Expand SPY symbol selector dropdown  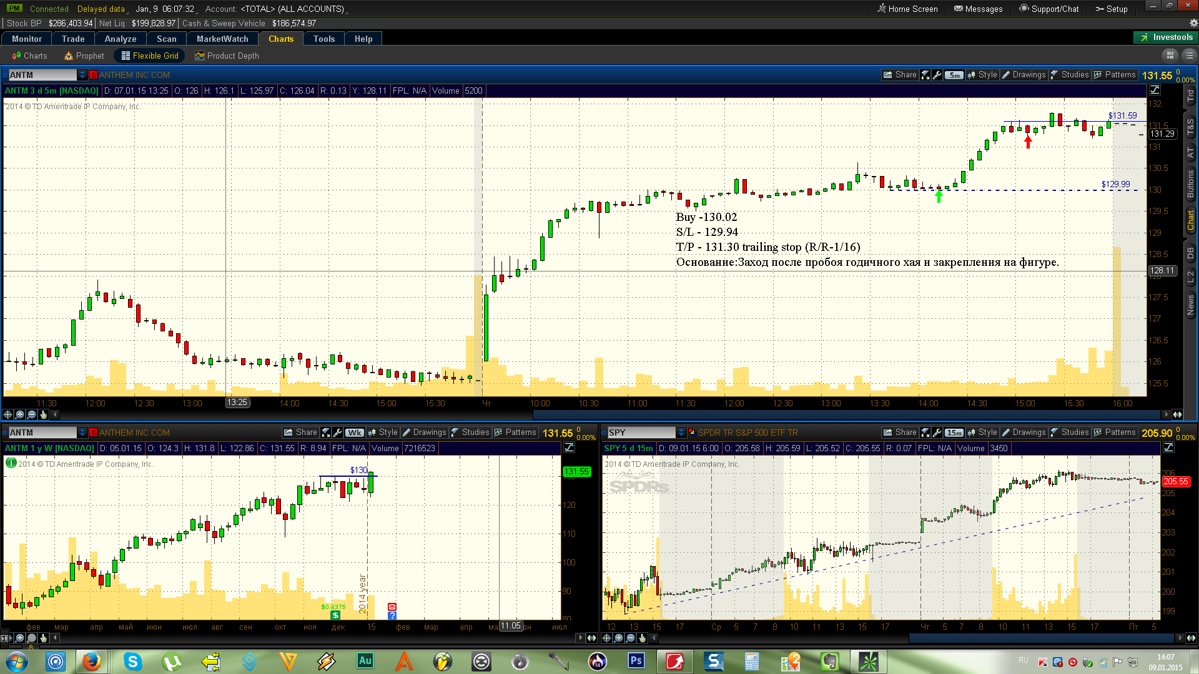click(681, 432)
